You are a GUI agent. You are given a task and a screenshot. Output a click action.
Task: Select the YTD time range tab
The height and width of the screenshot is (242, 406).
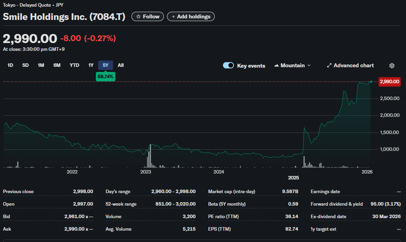click(74, 65)
